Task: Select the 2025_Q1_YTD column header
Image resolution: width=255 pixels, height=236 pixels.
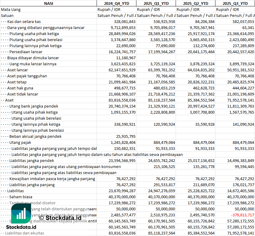Action: click(156, 3)
